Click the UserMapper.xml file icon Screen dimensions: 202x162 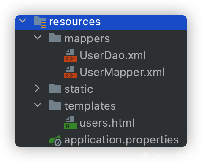(x=71, y=72)
